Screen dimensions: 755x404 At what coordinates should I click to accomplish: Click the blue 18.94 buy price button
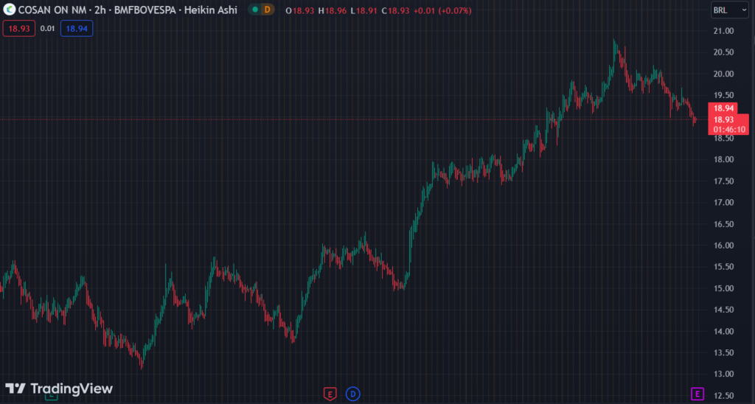pos(77,29)
